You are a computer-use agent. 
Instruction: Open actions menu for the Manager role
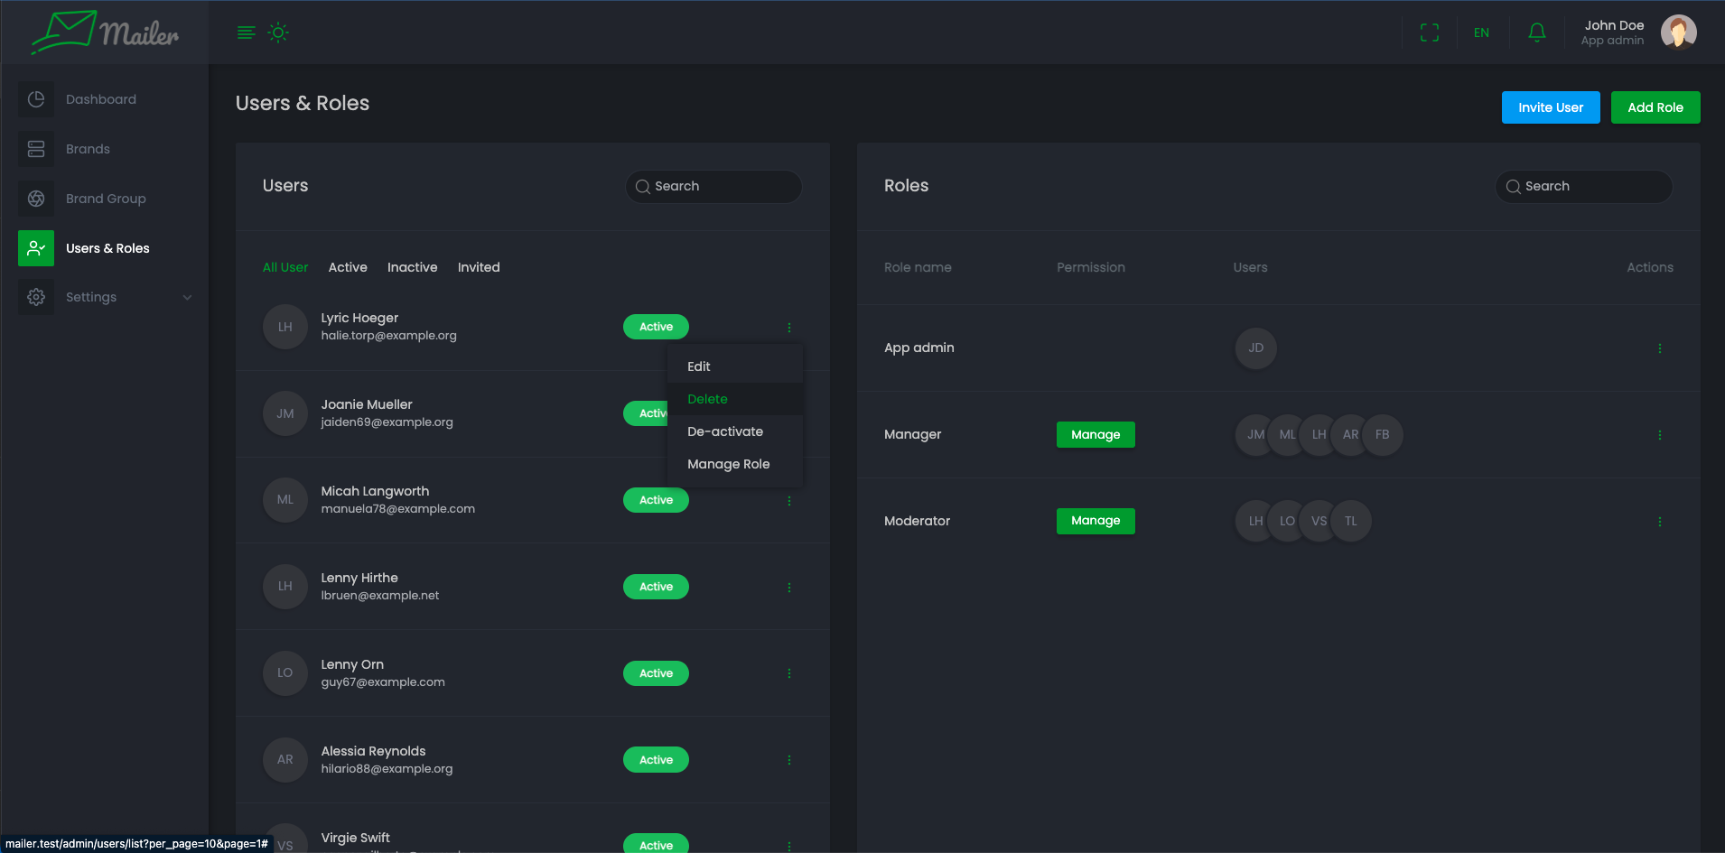(1659, 435)
